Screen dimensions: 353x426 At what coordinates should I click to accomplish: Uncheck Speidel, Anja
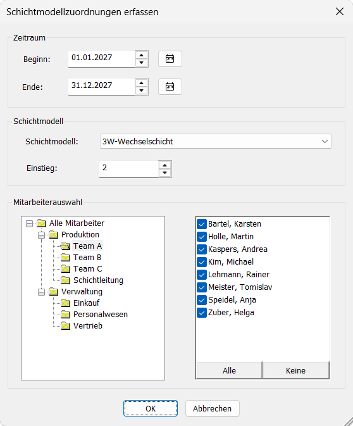[x=202, y=300]
